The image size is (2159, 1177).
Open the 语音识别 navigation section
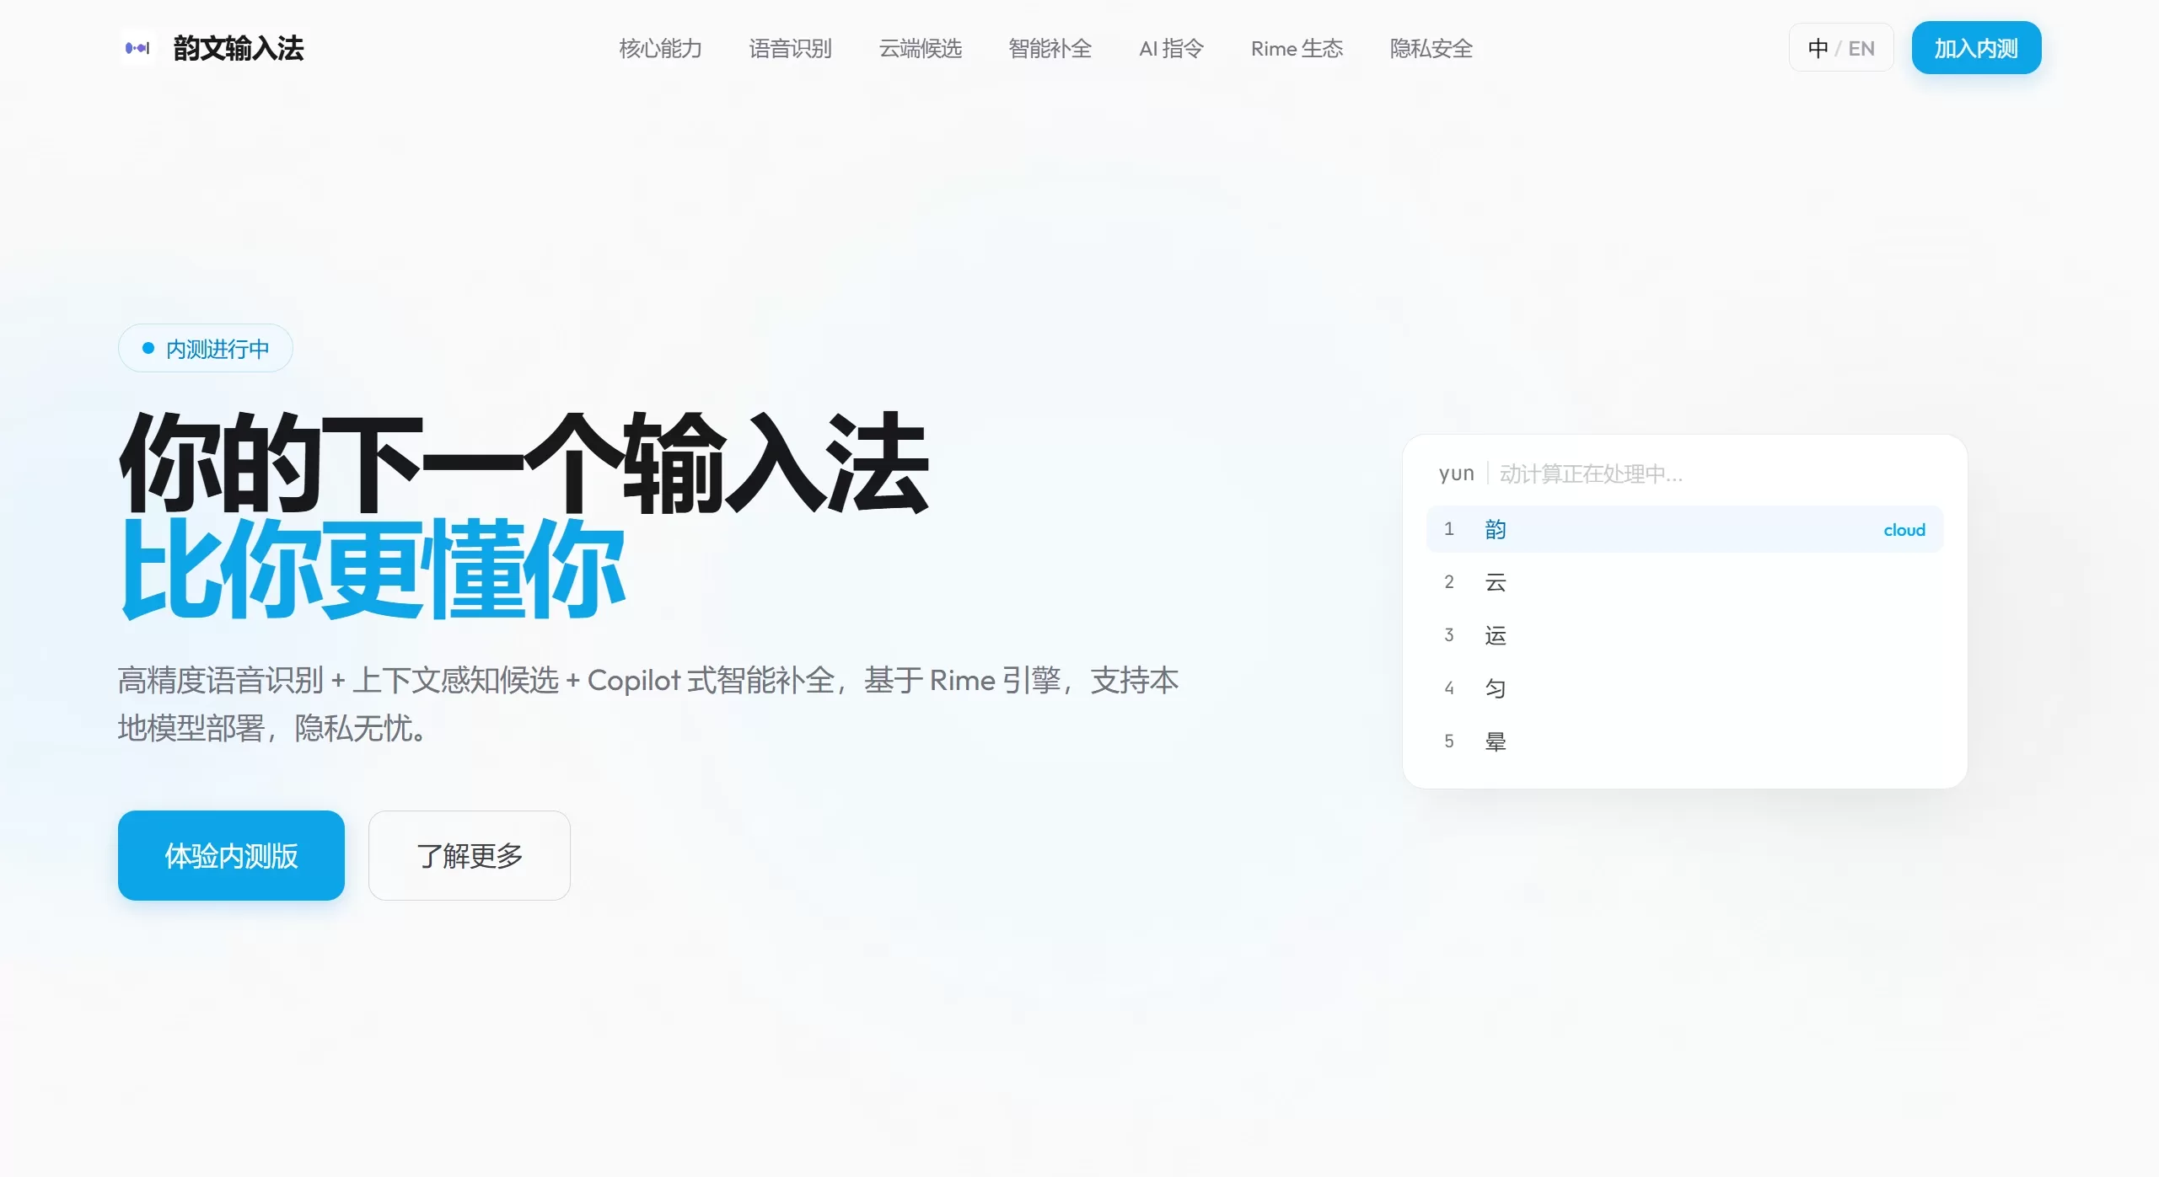point(789,49)
